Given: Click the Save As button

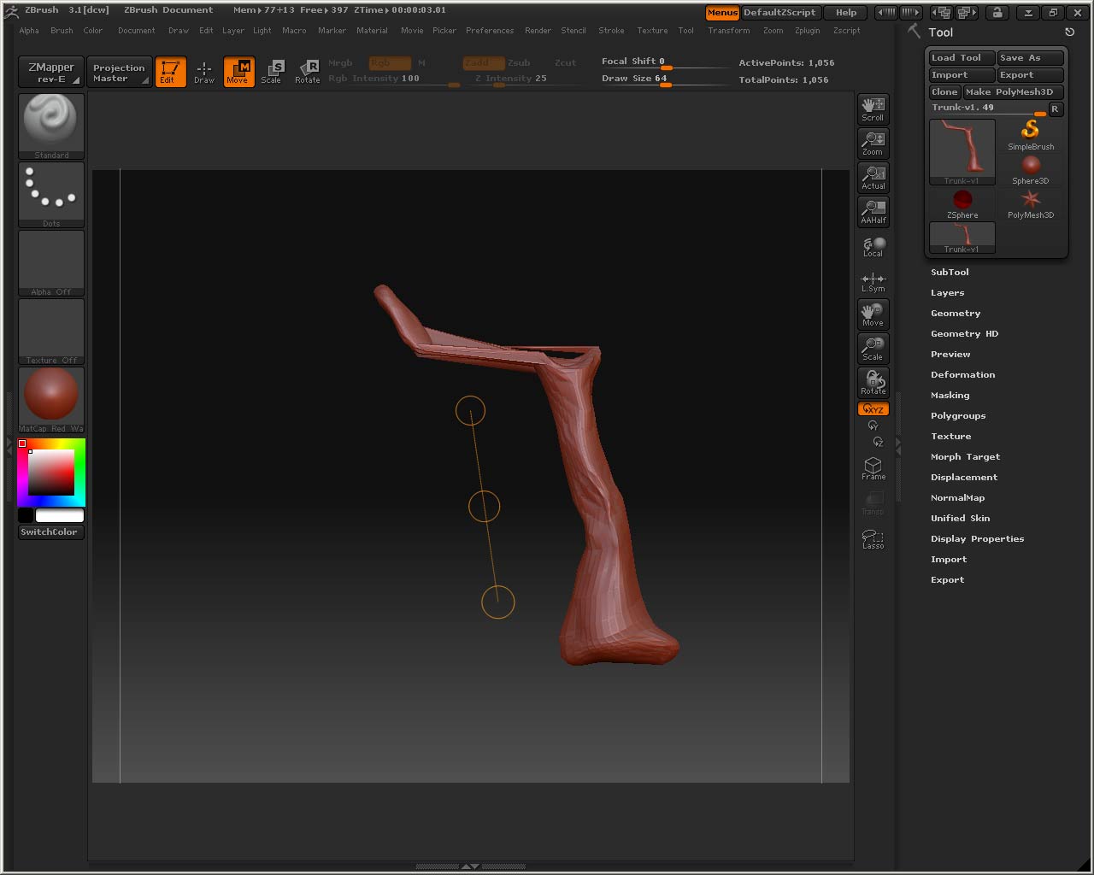Looking at the screenshot, I should (1030, 58).
